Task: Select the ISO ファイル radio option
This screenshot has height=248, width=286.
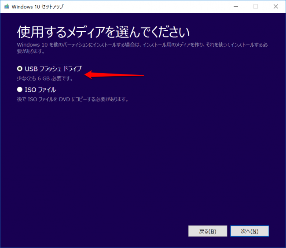Action: coord(19,89)
